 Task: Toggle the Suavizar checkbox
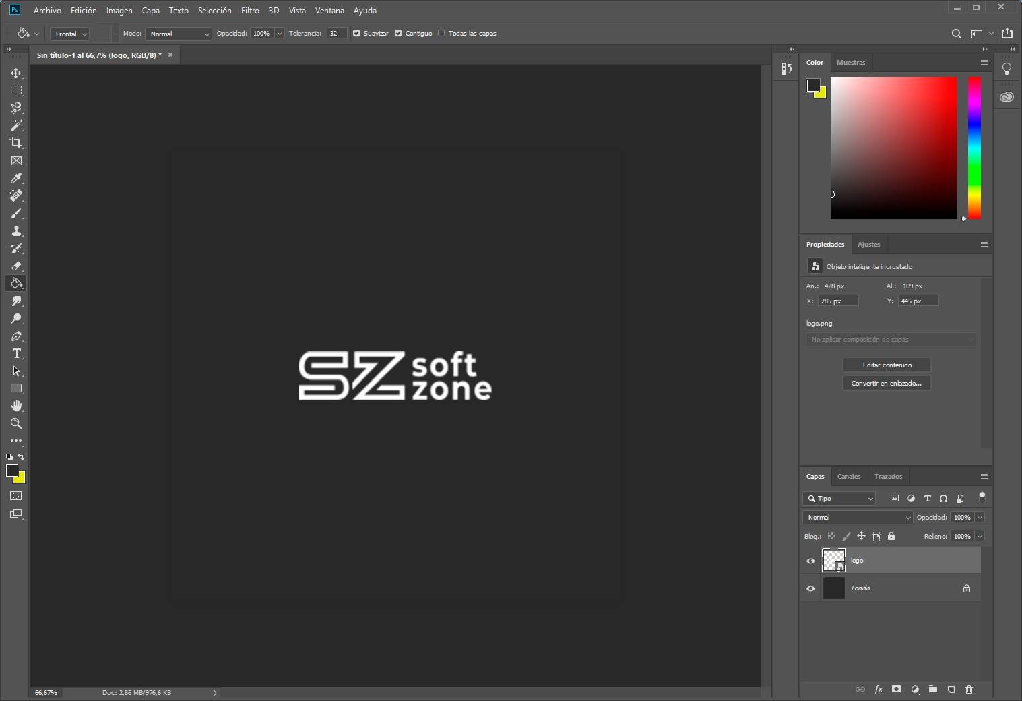[x=357, y=34]
